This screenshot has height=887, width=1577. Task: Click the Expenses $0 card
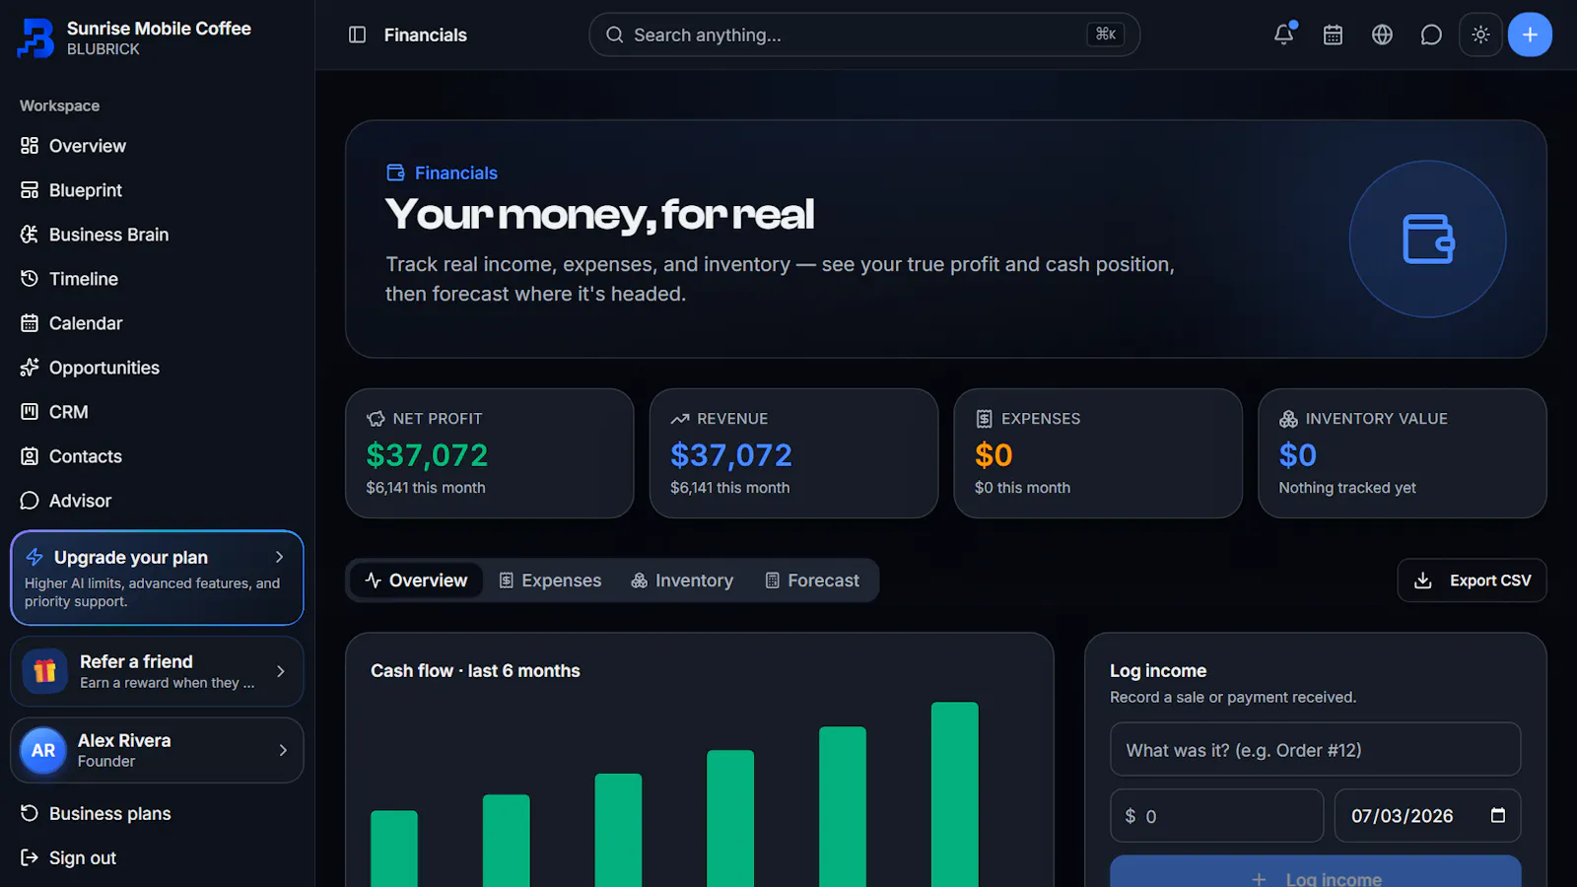(1098, 453)
